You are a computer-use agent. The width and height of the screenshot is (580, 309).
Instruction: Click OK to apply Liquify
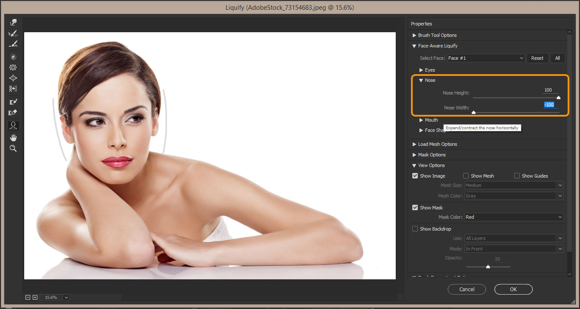[513, 289]
